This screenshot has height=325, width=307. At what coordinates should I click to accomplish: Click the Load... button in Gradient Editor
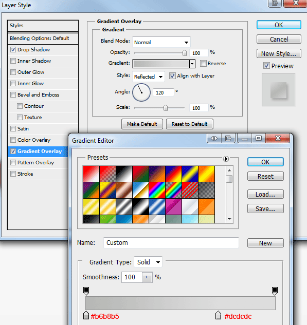(265, 195)
